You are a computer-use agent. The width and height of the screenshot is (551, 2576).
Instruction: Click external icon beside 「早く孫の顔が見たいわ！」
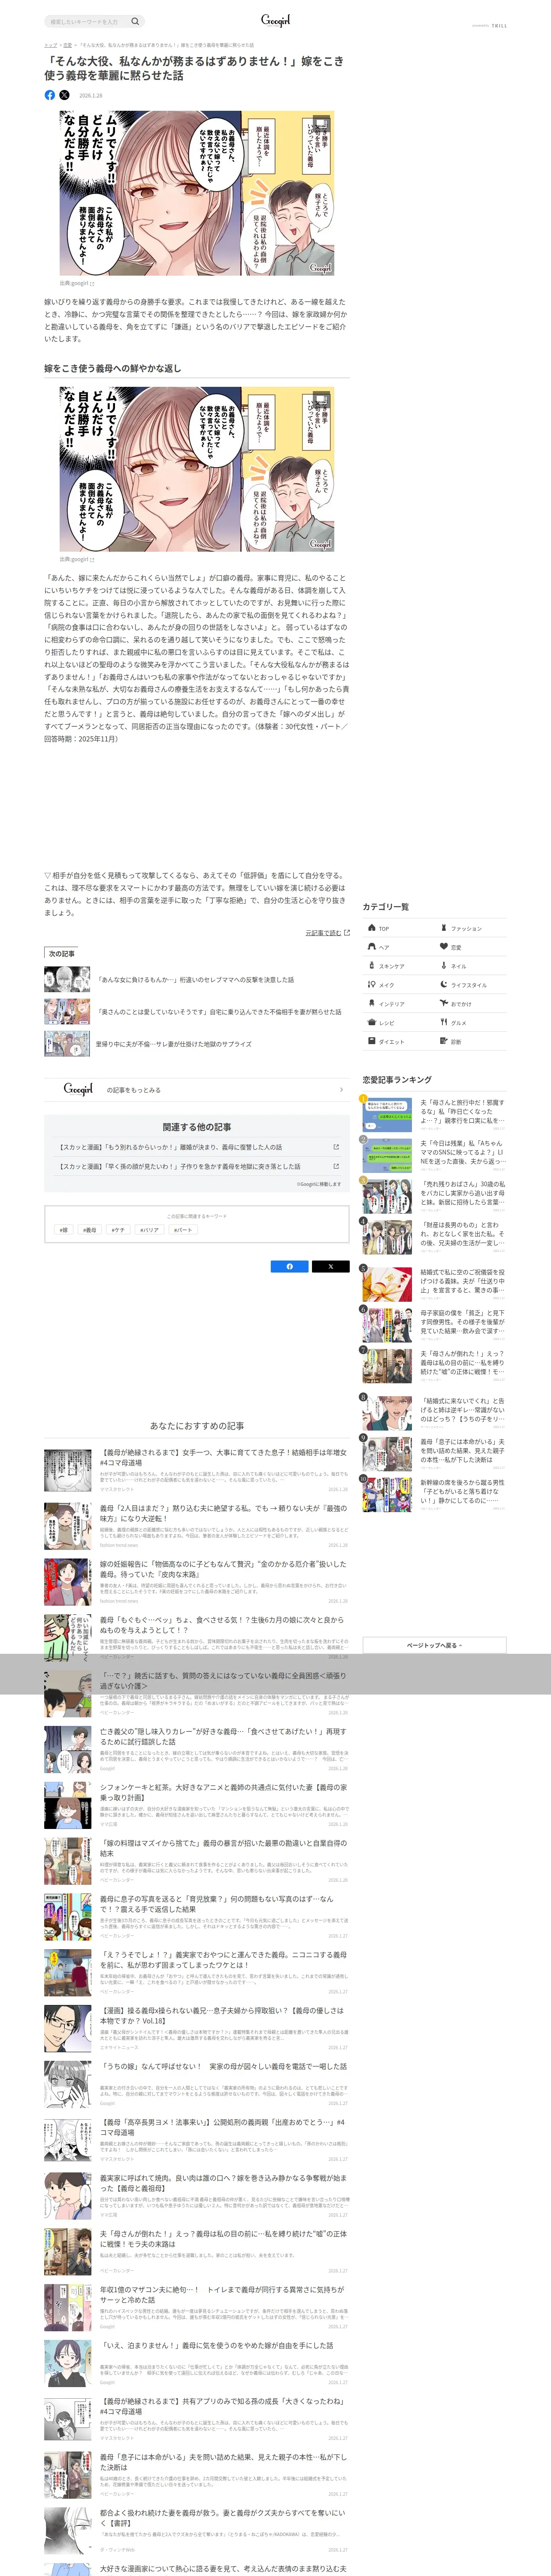tap(335, 1166)
